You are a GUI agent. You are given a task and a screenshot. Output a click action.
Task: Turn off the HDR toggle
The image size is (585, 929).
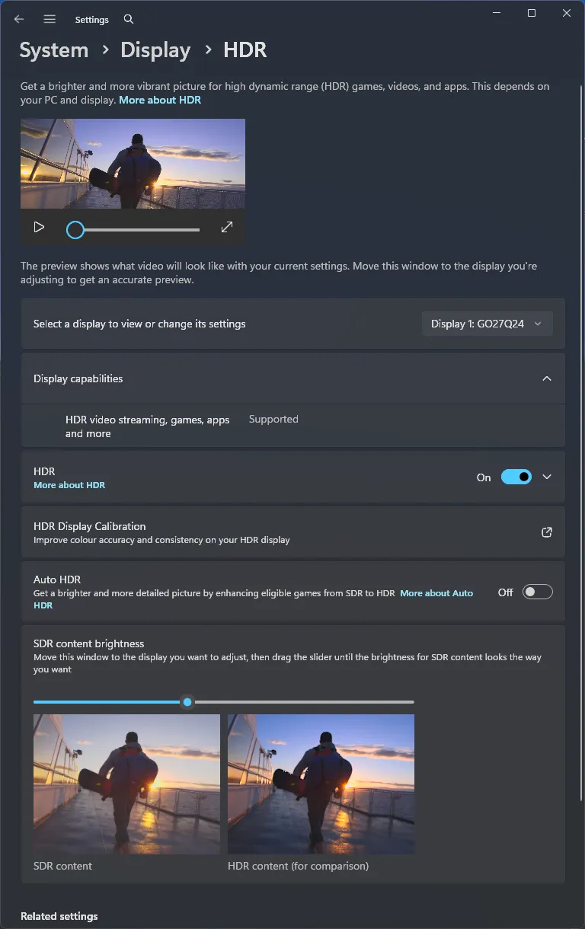(x=516, y=477)
